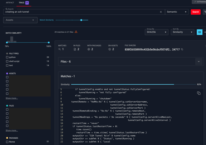Click the 'Matches - 1' heading
The height and width of the screenshot is (145, 206).
[68, 76]
